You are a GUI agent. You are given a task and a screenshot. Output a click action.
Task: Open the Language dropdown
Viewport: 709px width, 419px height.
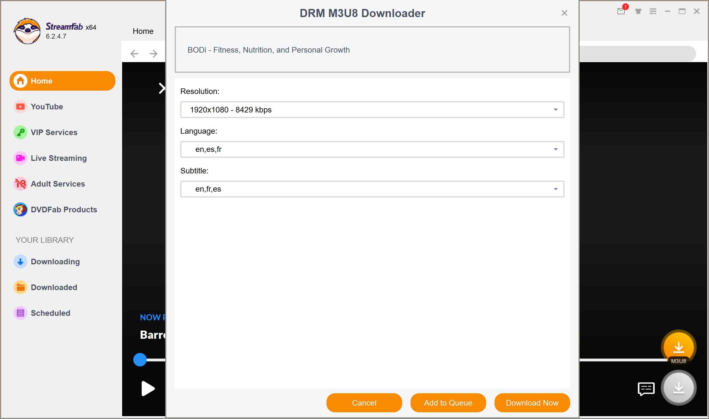pyautogui.click(x=372, y=149)
